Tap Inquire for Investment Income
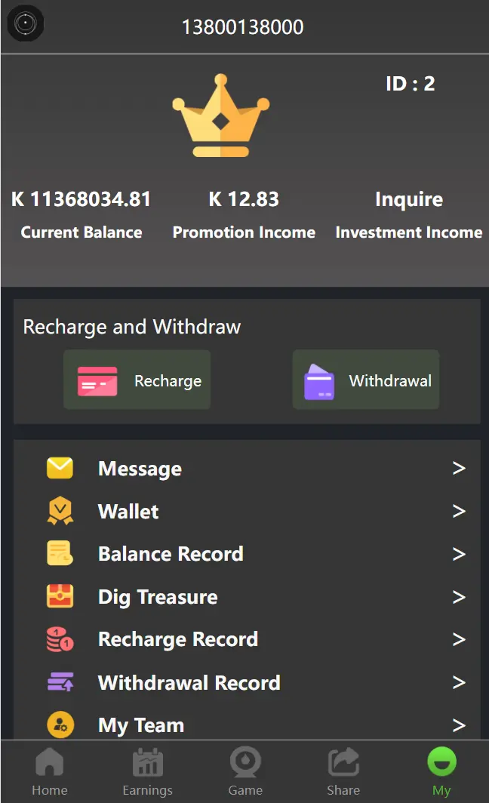489x803 pixels. pos(408,199)
